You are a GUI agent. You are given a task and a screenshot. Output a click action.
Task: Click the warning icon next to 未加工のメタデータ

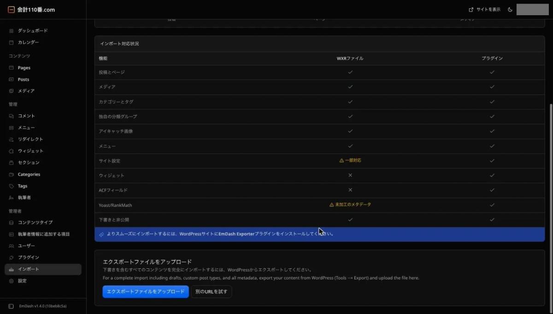pyautogui.click(x=332, y=204)
